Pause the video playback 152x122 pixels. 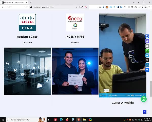105,95
